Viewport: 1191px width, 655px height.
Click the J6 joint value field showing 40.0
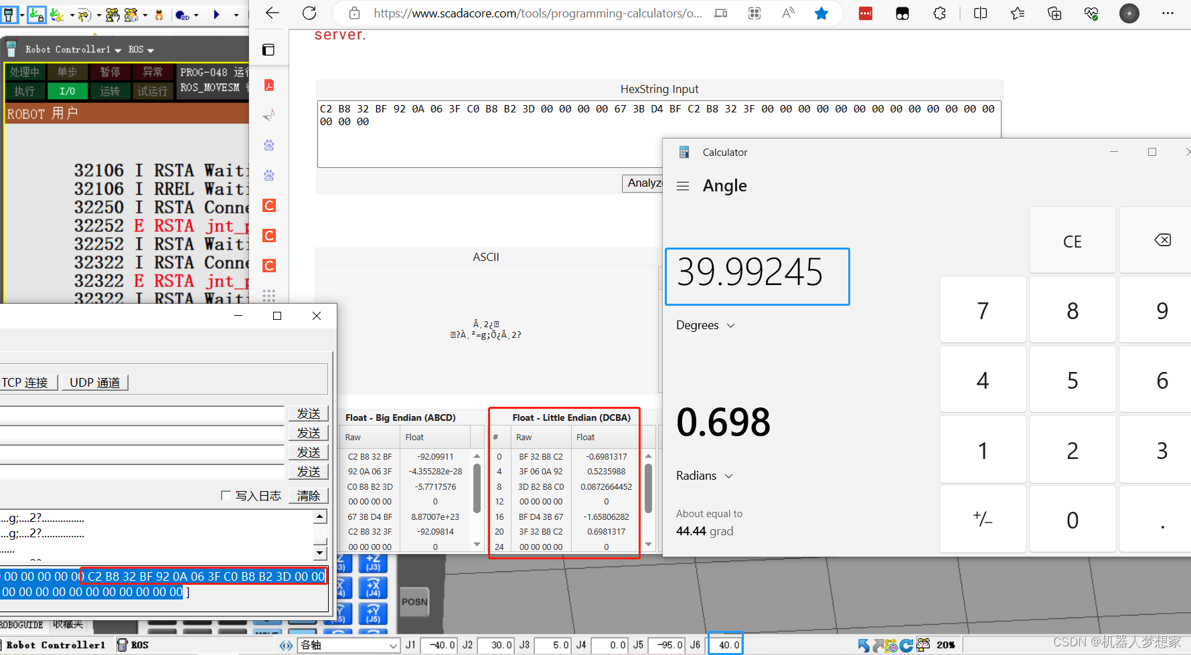[x=726, y=645]
